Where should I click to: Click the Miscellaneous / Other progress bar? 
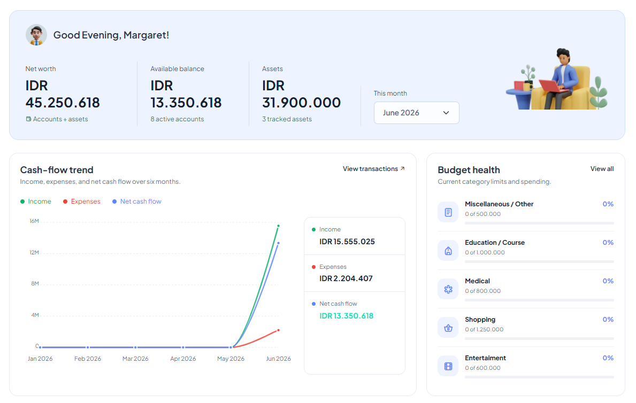pos(540,223)
